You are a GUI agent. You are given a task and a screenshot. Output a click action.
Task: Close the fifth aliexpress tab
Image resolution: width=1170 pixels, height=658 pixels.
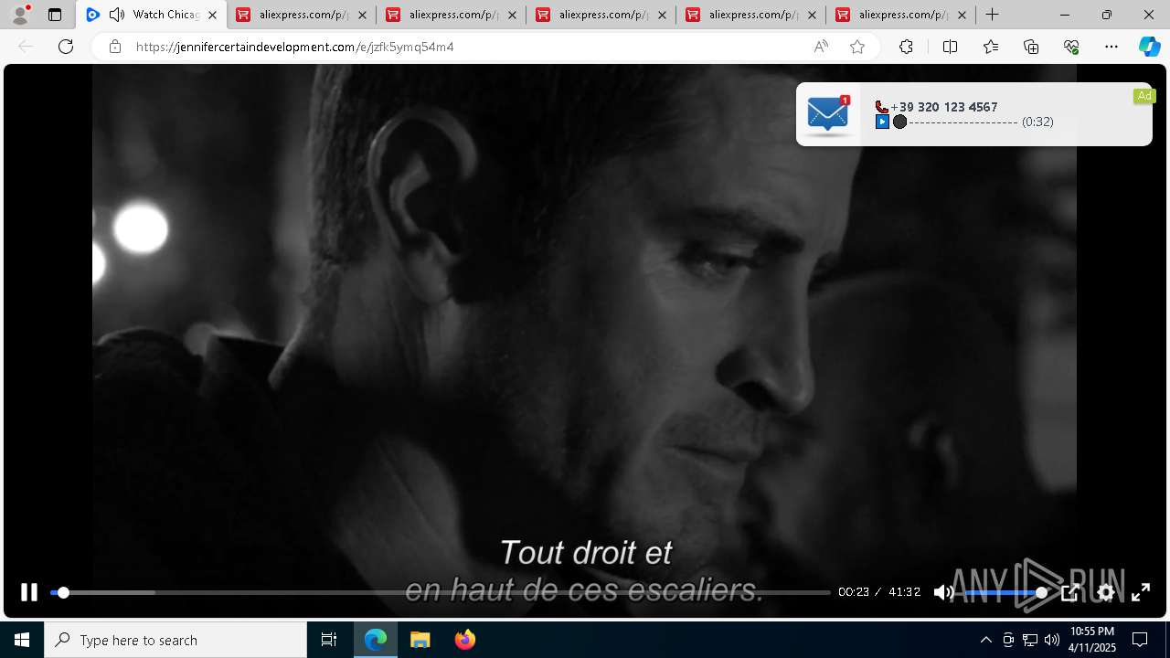click(x=962, y=15)
